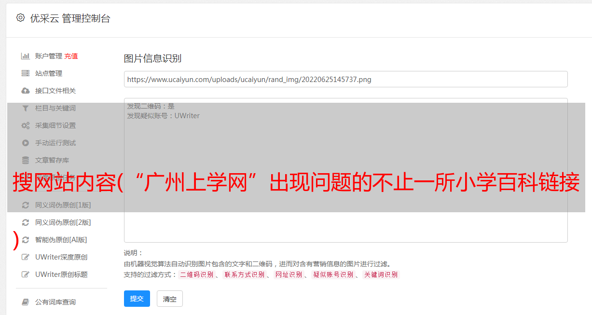Click the 站点管理 server icon
Screen dimensions: 592x315
tap(26, 73)
